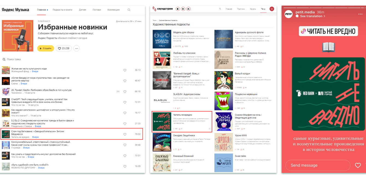Open search on Soundstream header

220,9
